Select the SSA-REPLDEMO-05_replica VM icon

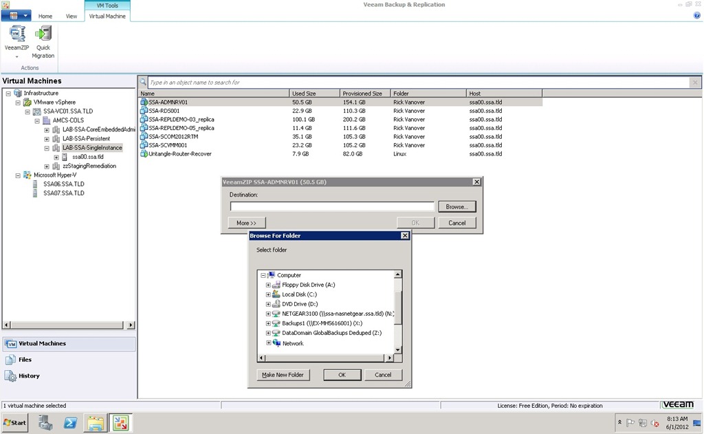click(144, 128)
